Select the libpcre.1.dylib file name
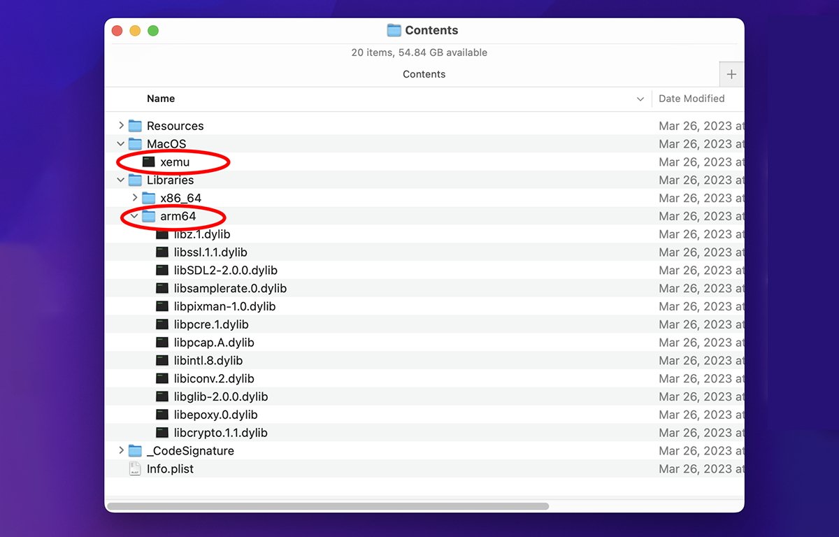Image resolution: width=839 pixels, height=537 pixels. pyautogui.click(x=211, y=324)
